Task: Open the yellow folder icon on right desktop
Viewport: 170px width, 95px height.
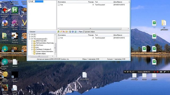Action: coord(164,25)
